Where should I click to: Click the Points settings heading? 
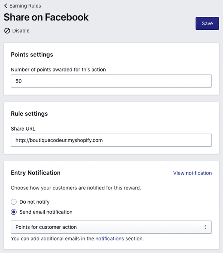pyautogui.click(x=32, y=54)
